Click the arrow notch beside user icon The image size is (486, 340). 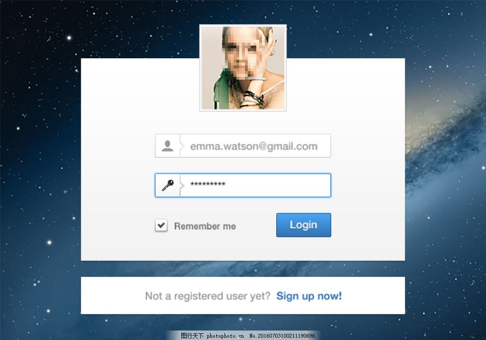click(x=182, y=146)
